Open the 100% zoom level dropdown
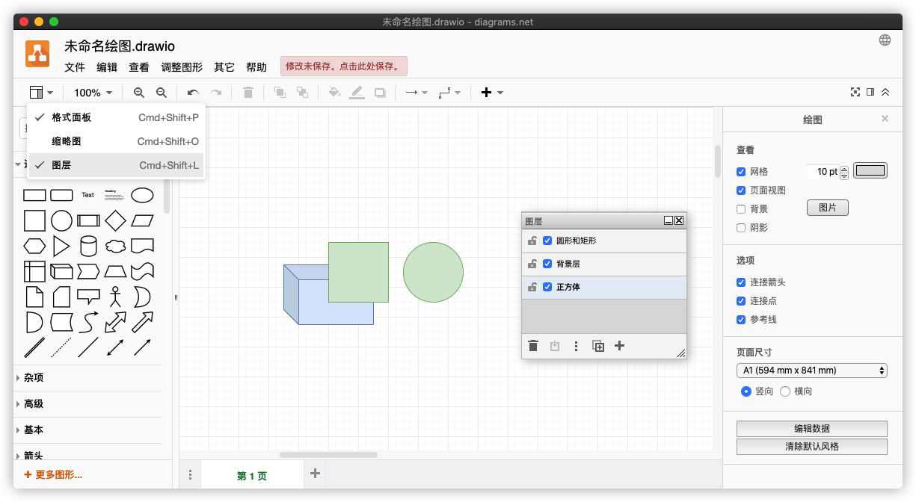This screenshot has width=916, height=502. click(x=93, y=93)
